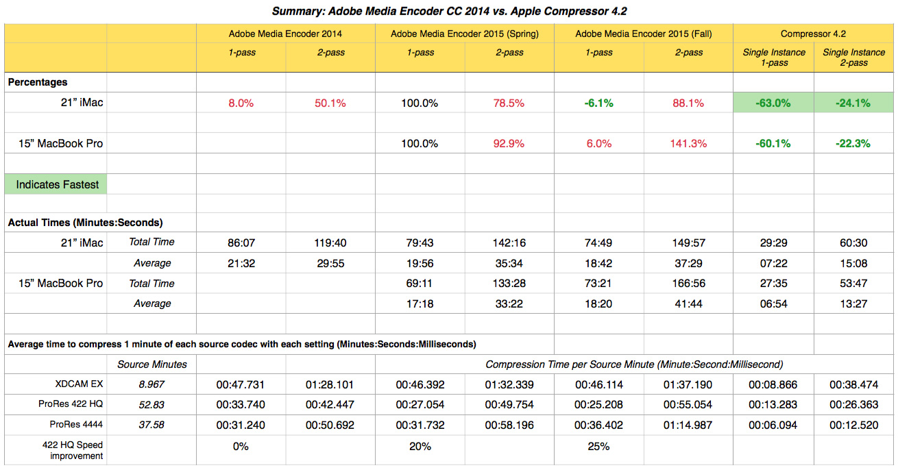Click the '69:11' MacBook Pro total cell

(x=420, y=283)
